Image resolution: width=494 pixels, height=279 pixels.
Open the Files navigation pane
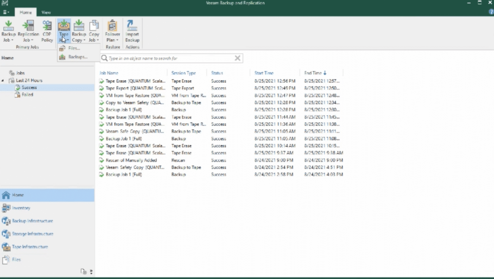click(47, 260)
